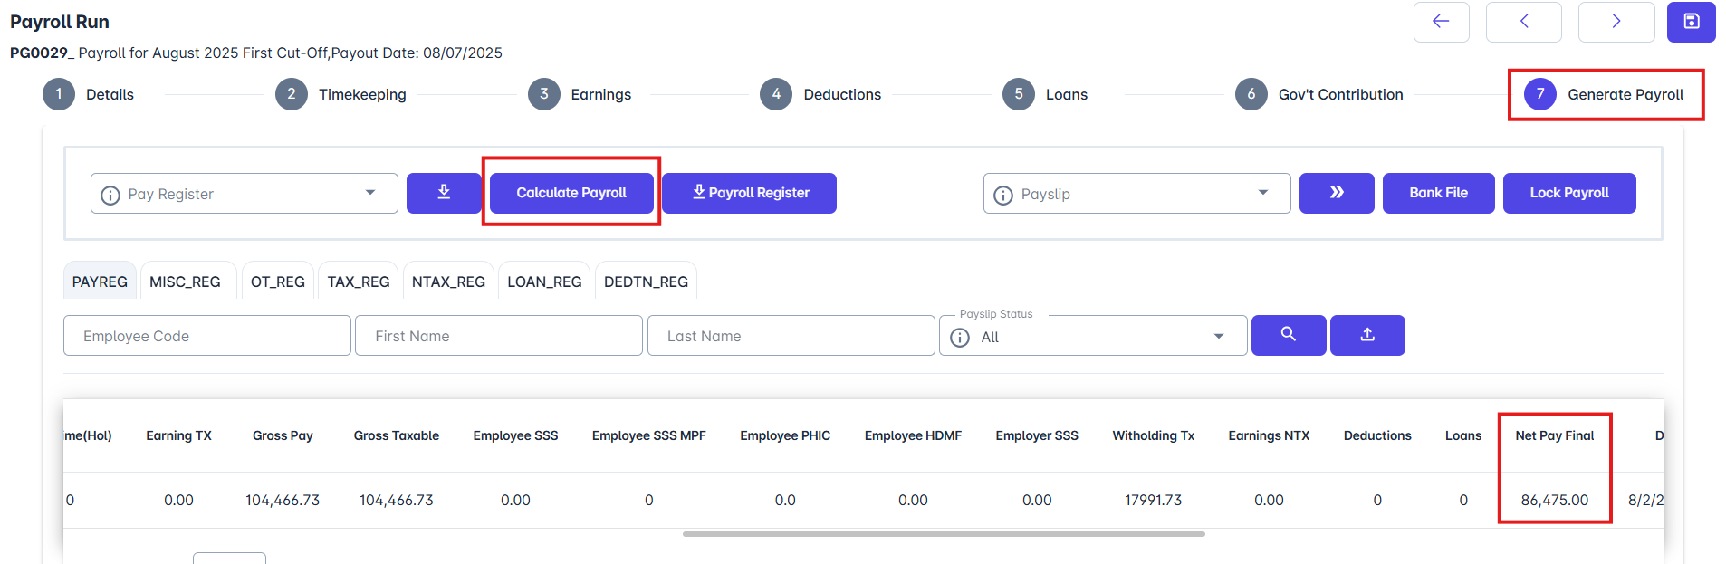Click the horizontal table scrollbar
This screenshot has width=1726, height=564.
click(x=944, y=534)
